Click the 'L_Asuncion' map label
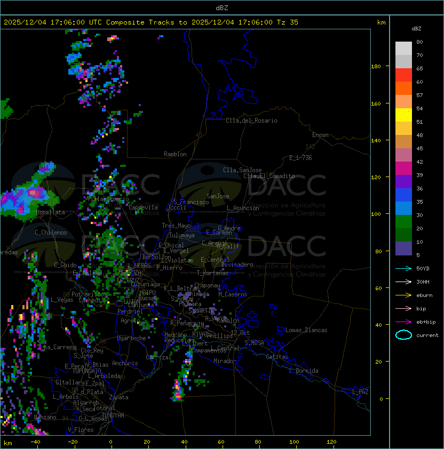The image size is (444, 449). (243, 208)
